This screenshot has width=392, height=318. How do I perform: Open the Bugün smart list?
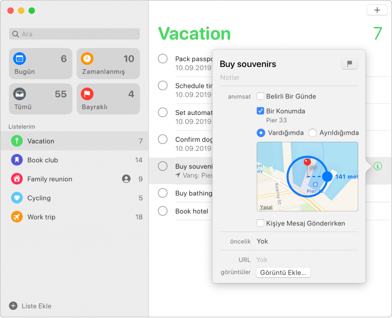pyautogui.click(x=40, y=64)
